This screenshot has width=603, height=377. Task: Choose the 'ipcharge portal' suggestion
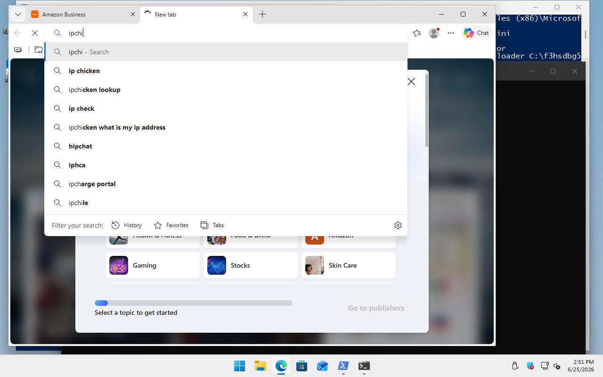[226, 184]
